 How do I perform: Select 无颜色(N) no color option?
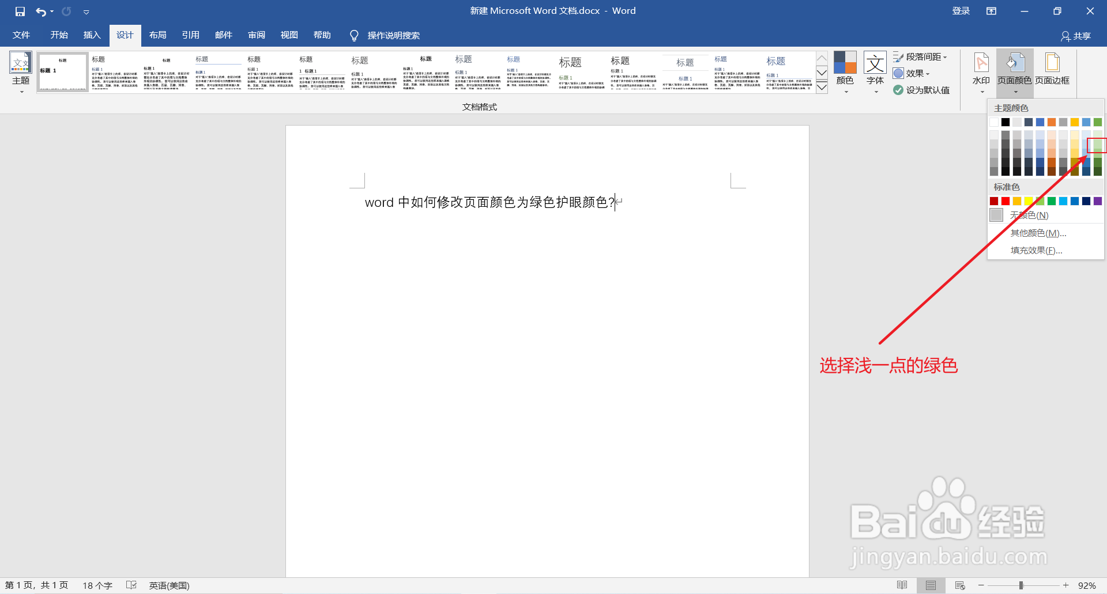[x=1046, y=215]
